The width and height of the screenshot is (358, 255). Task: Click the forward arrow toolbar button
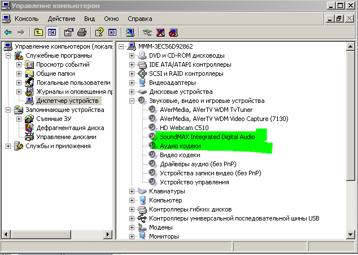click(21, 32)
